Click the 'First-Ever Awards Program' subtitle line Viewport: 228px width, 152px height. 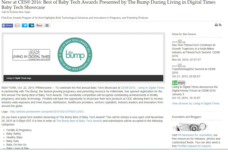75,18
